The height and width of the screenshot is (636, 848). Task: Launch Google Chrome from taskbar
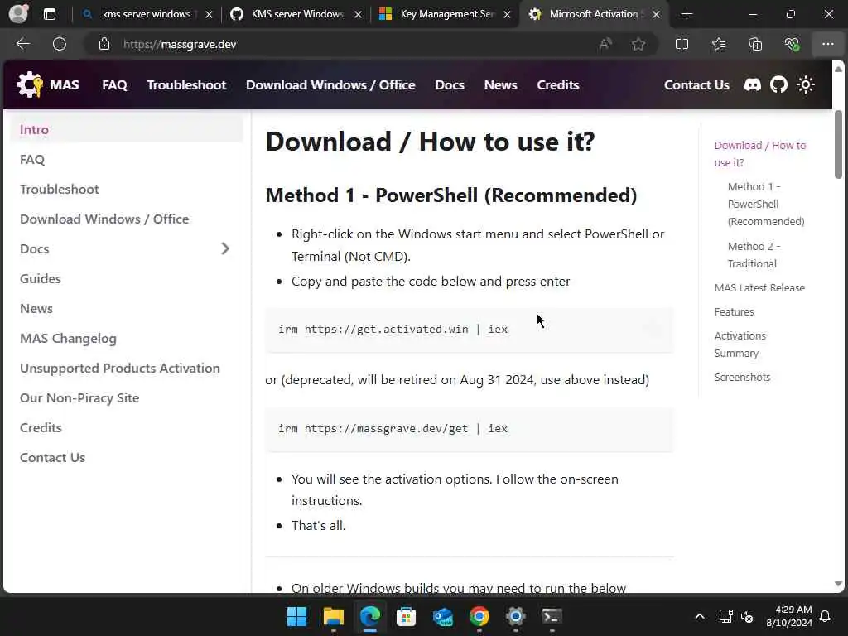[x=479, y=616]
